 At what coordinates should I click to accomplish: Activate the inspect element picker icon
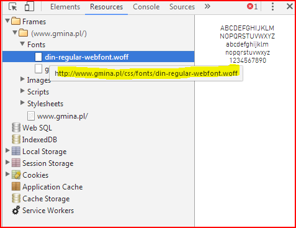13,7
